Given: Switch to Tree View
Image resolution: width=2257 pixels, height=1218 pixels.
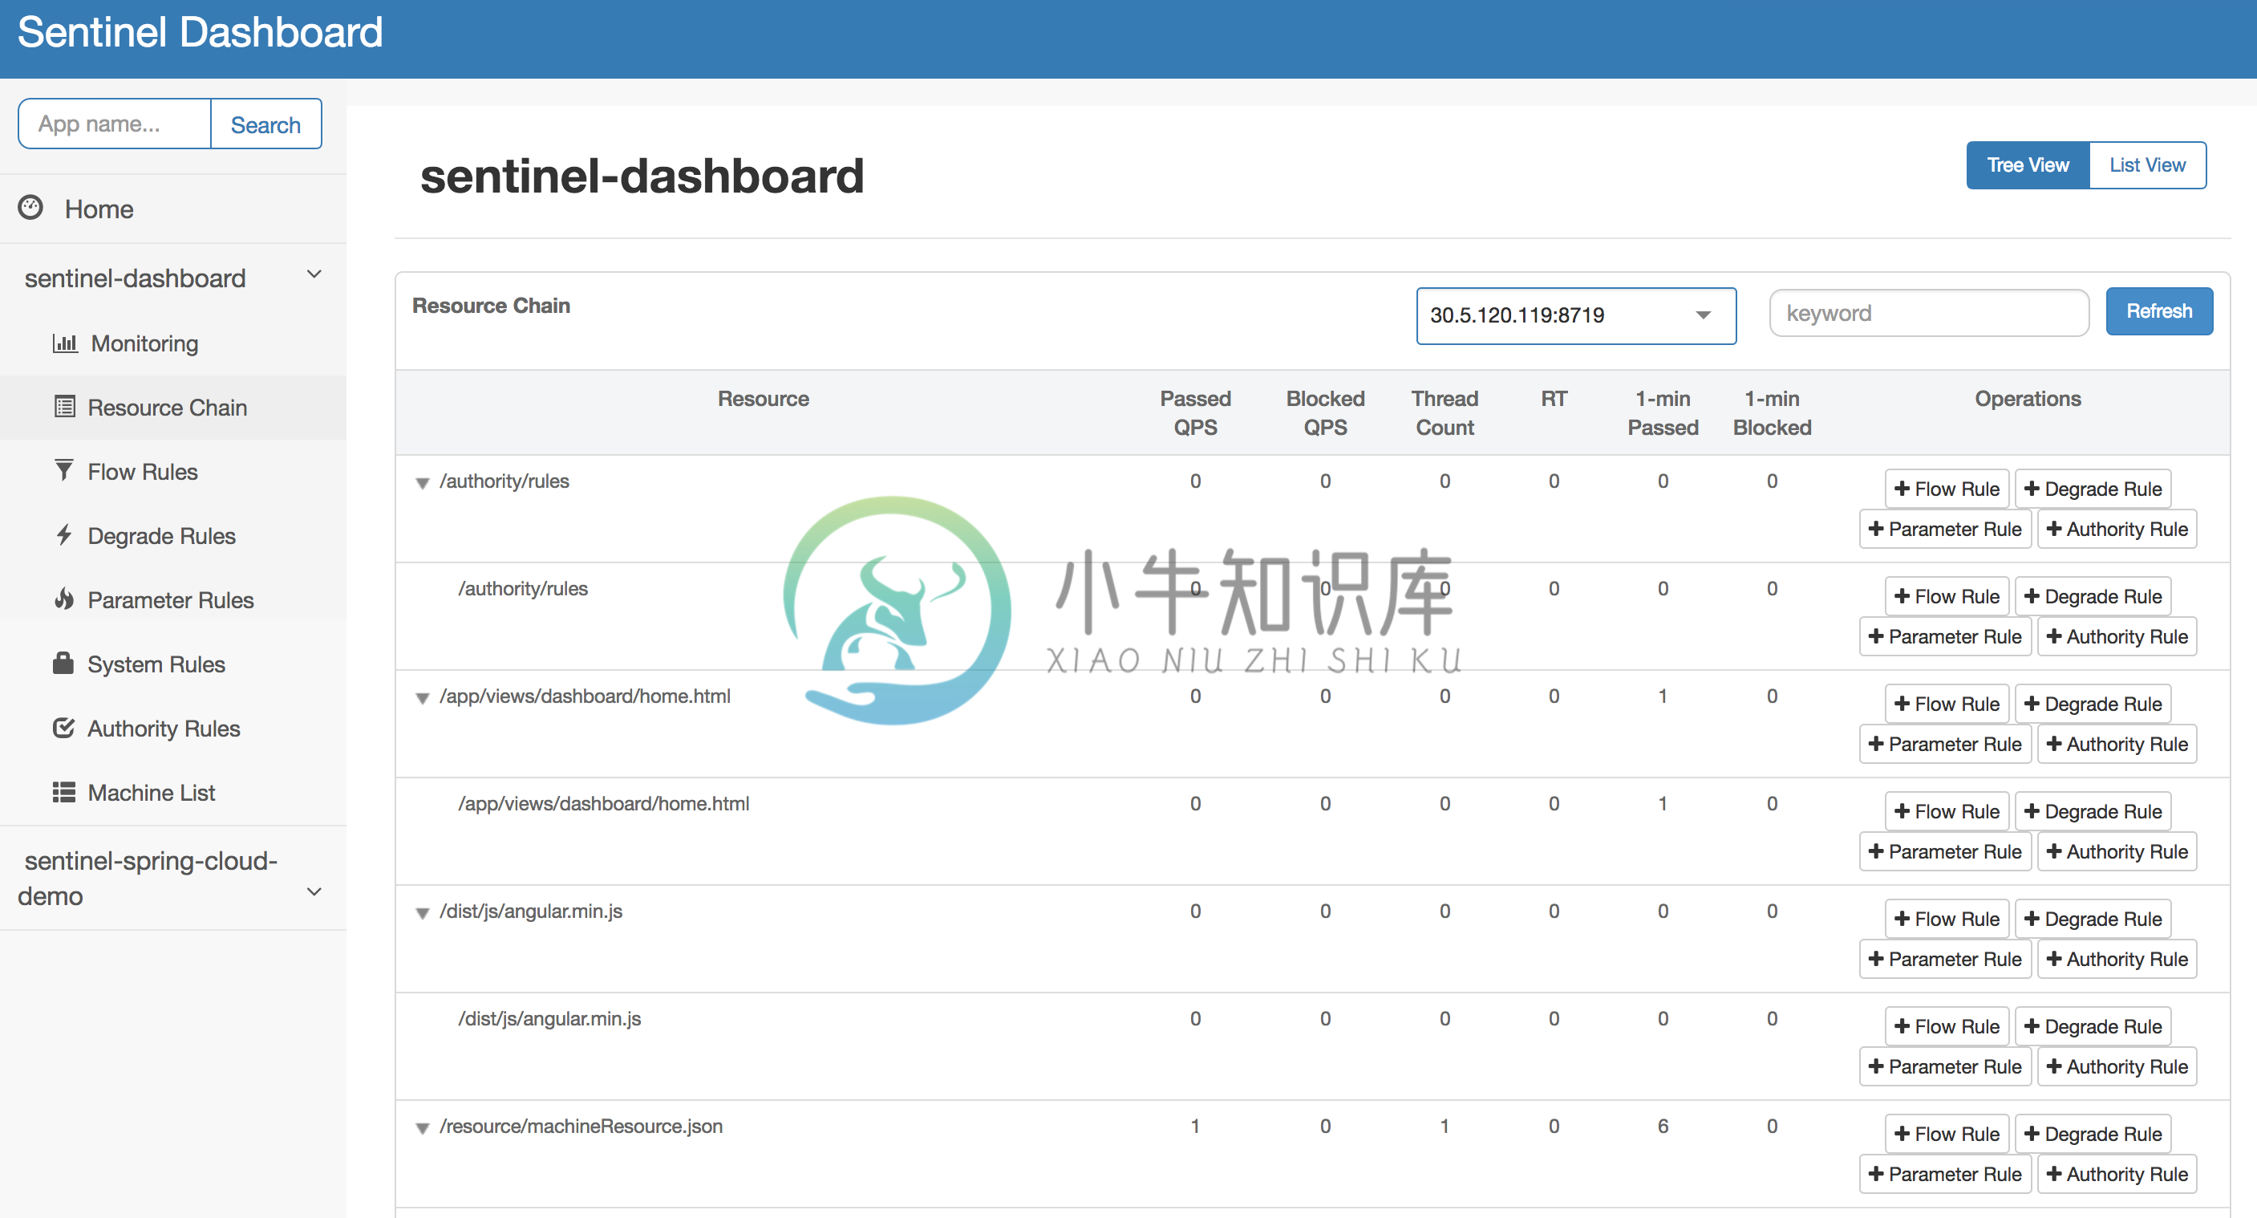Looking at the screenshot, I should pyautogui.click(x=2028, y=164).
